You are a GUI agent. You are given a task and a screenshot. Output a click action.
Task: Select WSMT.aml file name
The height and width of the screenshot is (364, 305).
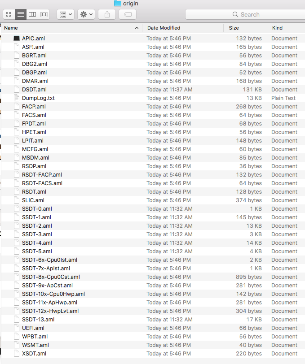click(35, 345)
